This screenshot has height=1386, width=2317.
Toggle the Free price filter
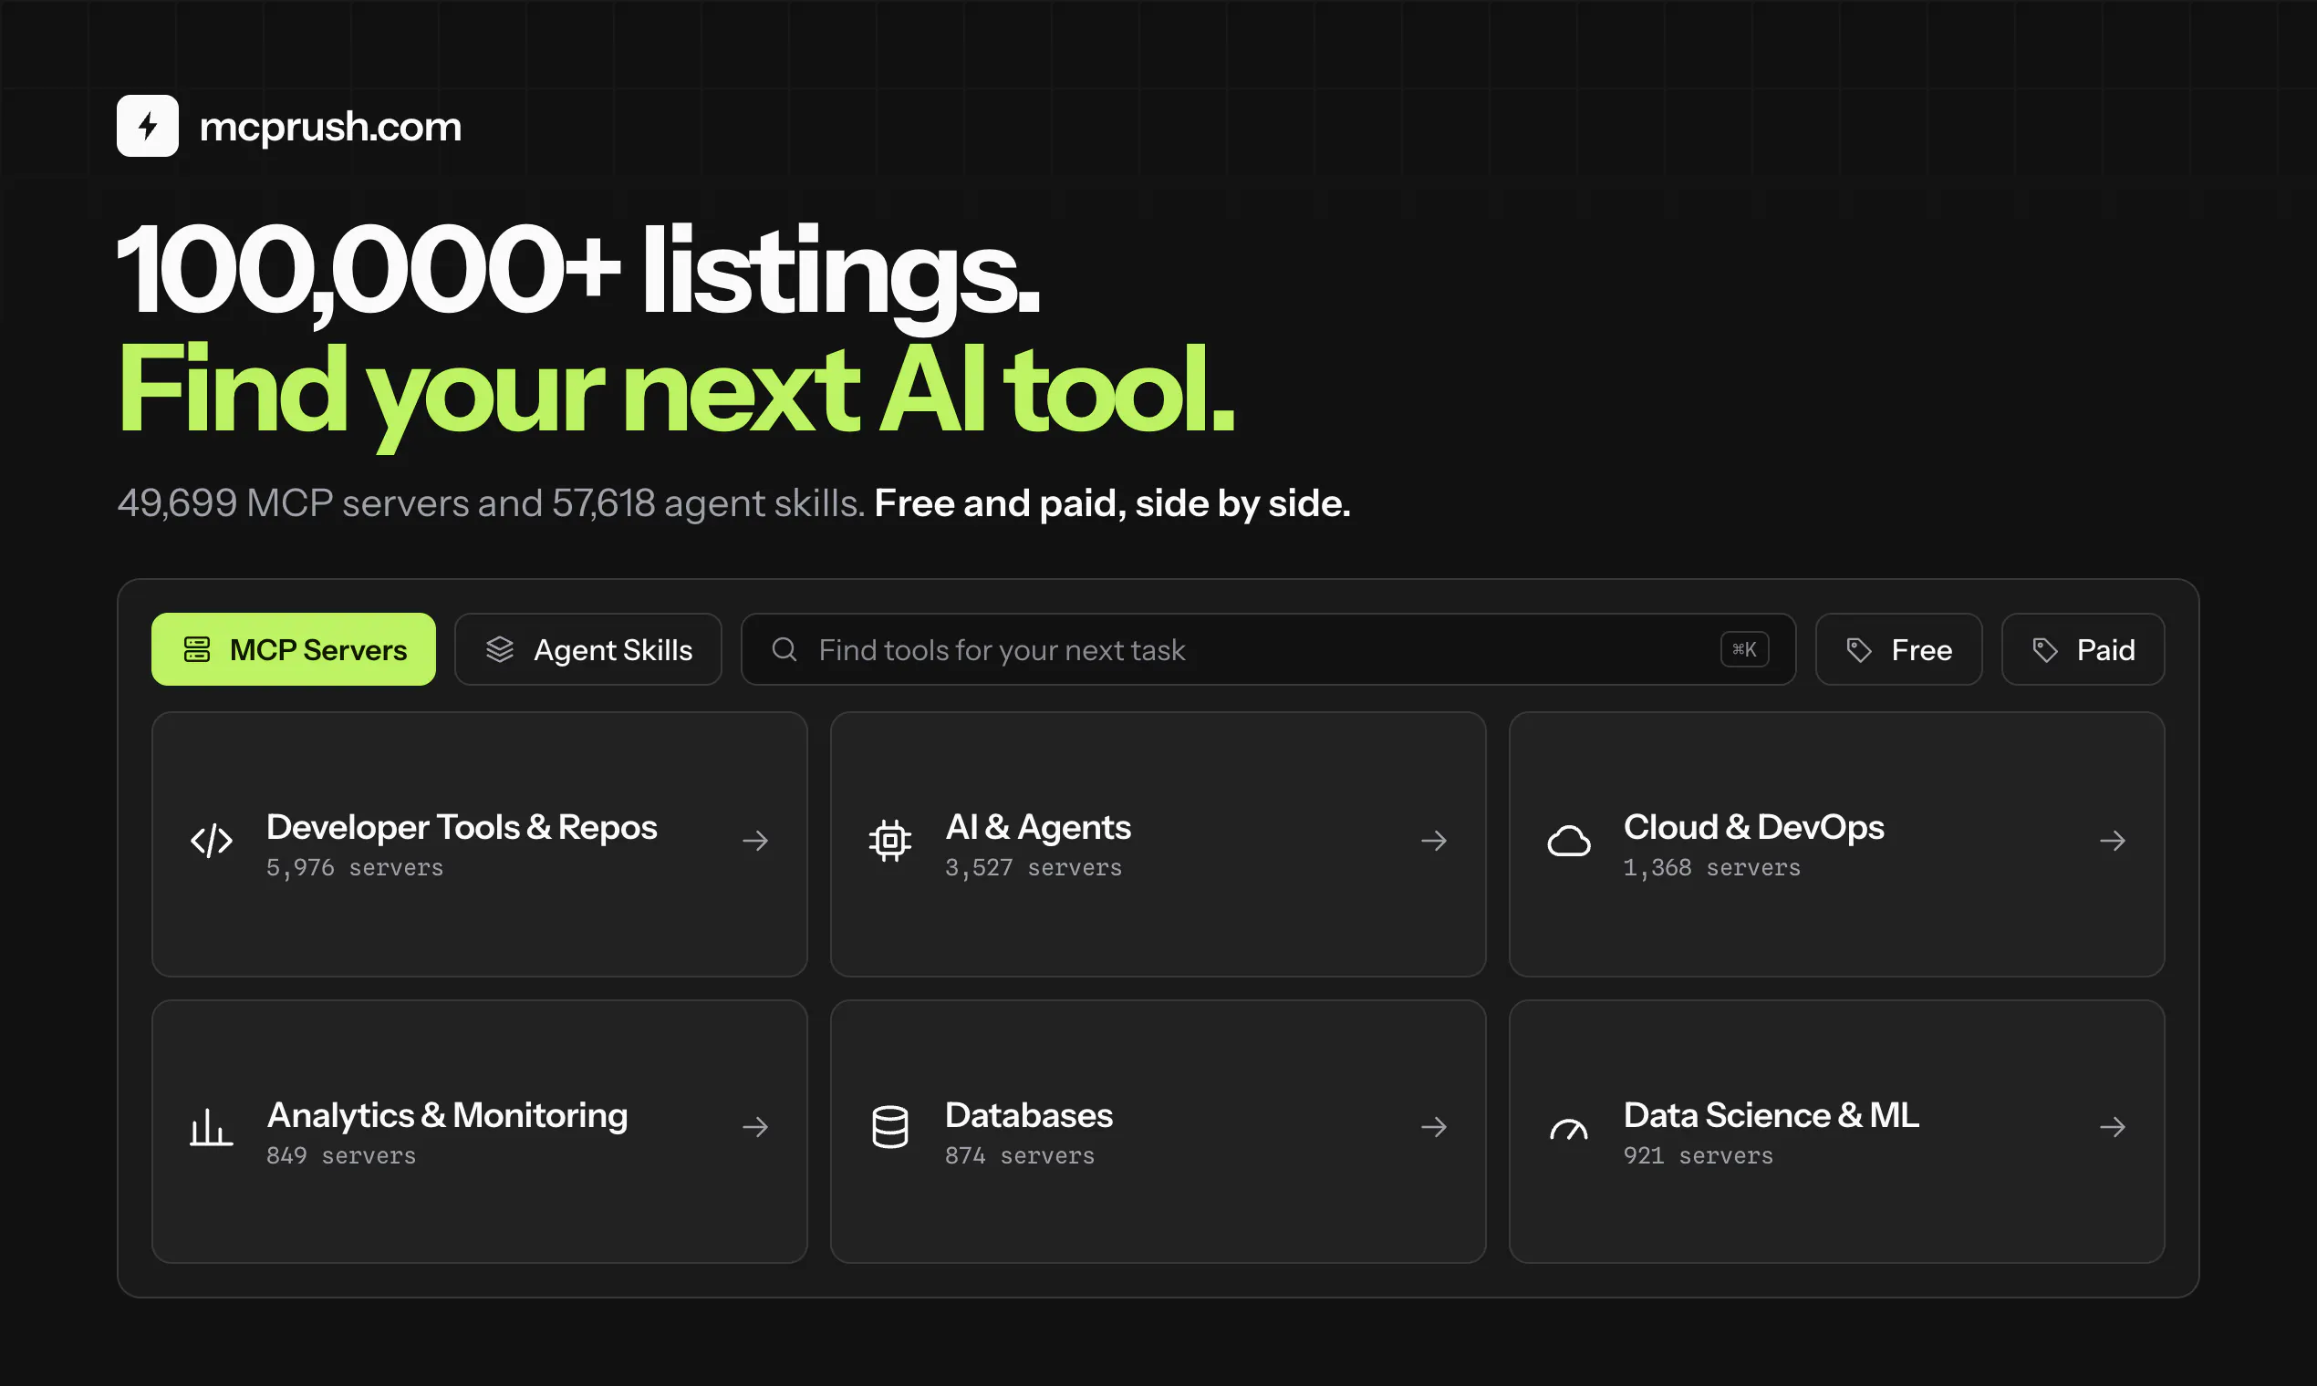tap(1898, 649)
